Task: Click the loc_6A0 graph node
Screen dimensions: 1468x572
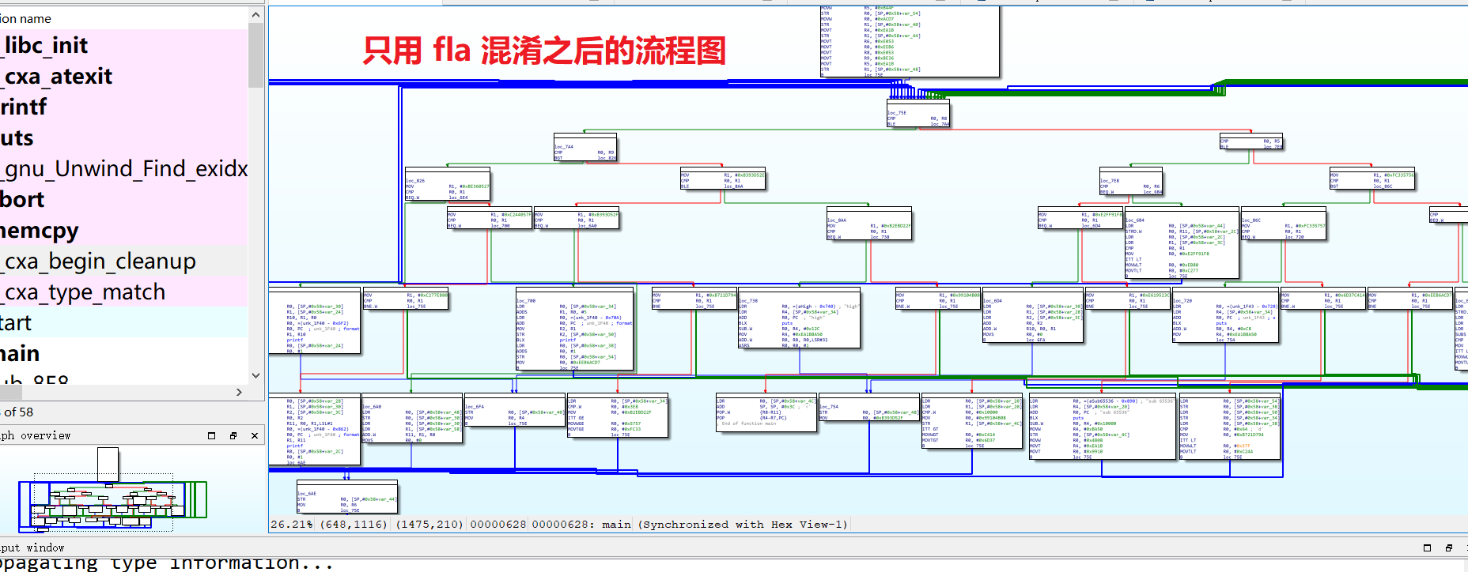Action: [411, 419]
